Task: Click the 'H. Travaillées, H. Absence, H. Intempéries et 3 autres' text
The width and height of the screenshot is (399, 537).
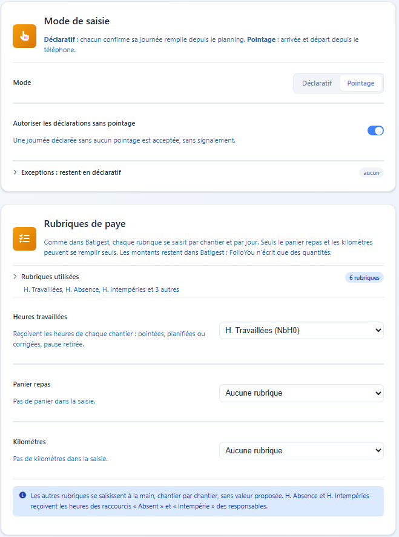Action: coord(101,289)
